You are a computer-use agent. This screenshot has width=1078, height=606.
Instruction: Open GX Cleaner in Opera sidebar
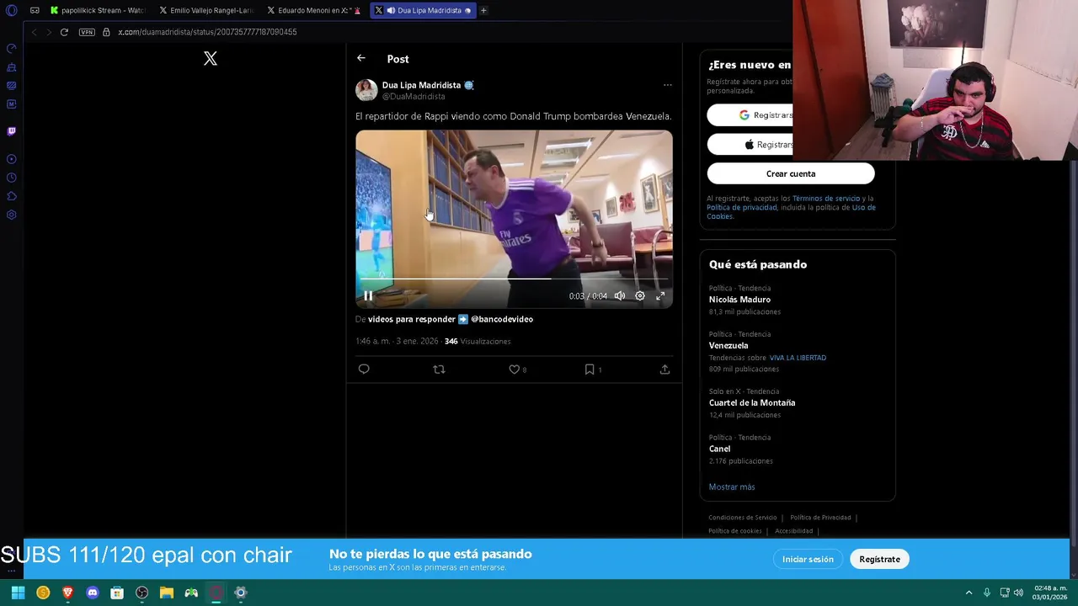click(x=11, y=66)
